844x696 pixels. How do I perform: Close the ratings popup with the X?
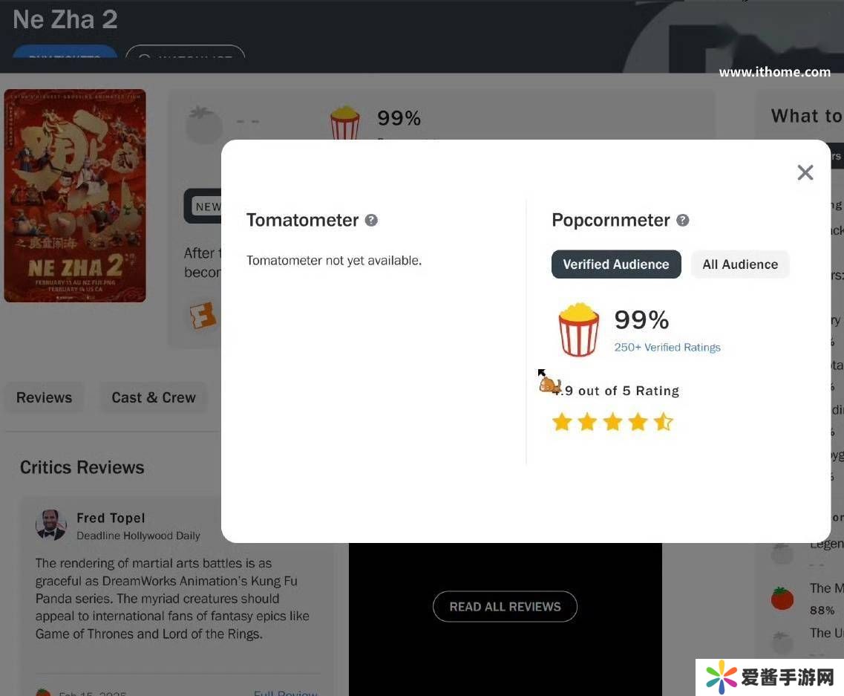pyautogui.click(x=805, y=172)
